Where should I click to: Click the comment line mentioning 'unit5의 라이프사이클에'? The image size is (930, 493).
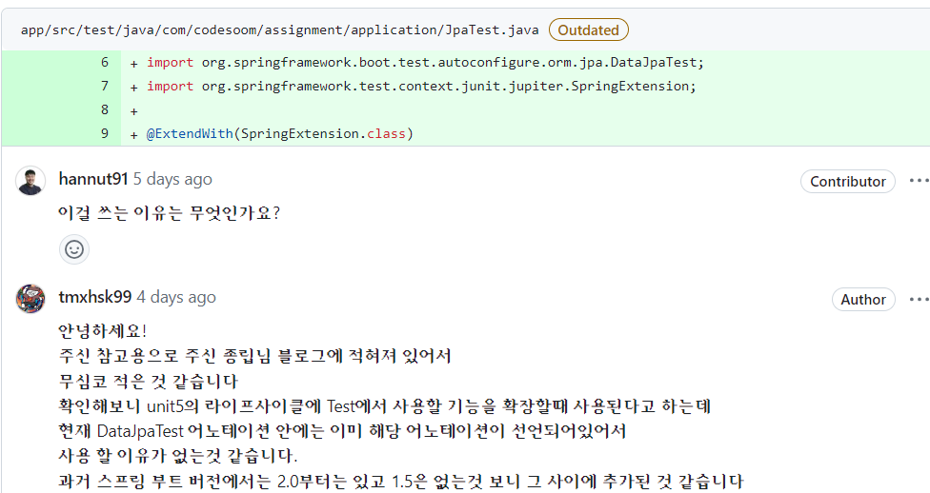[384, 406]
